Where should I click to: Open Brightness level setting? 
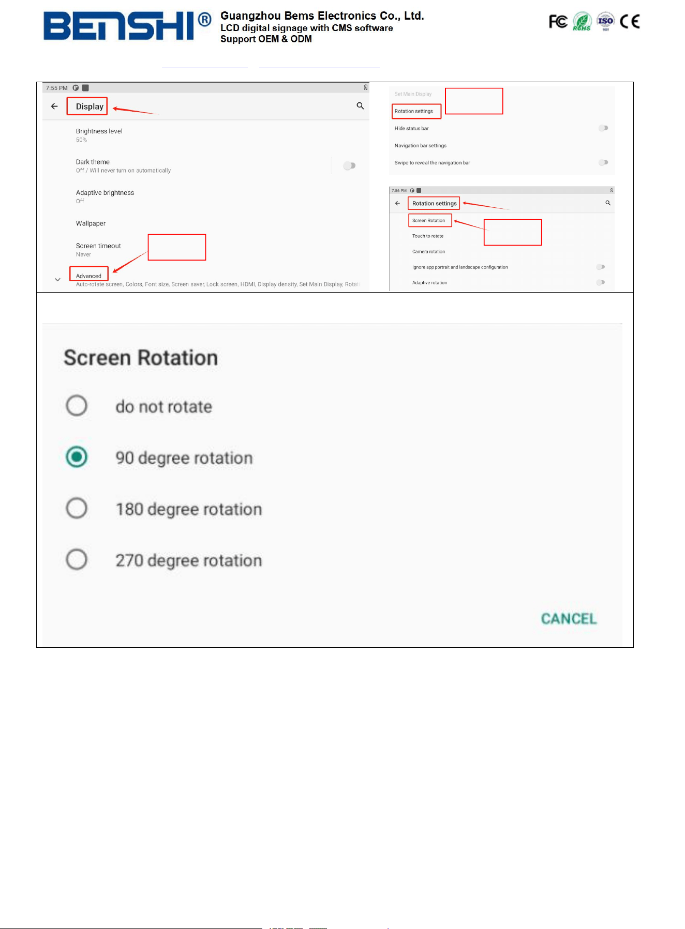click(x=99, y=135)
